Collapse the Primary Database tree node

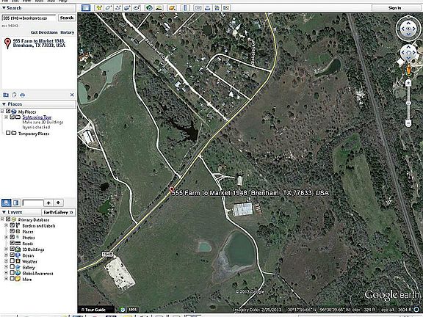(2, 219)
